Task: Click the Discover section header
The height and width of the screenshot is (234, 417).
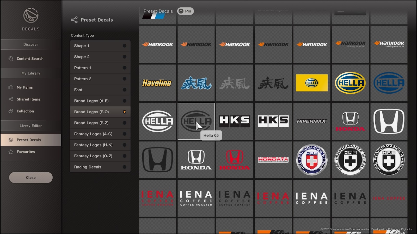Action: 31,44
